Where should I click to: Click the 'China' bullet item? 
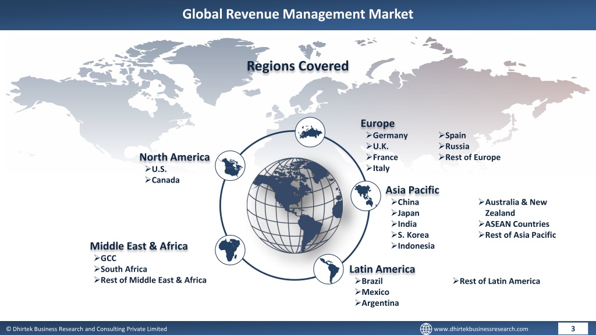(405, 202)
